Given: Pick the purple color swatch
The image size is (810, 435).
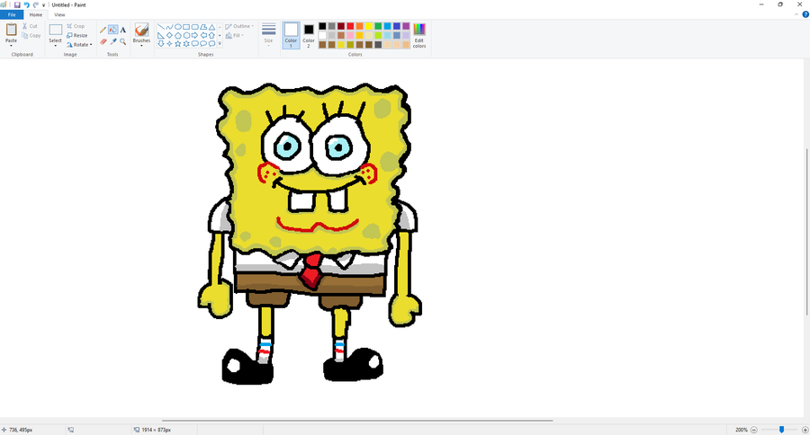Looking at the screenshot, I should [406, 26].
